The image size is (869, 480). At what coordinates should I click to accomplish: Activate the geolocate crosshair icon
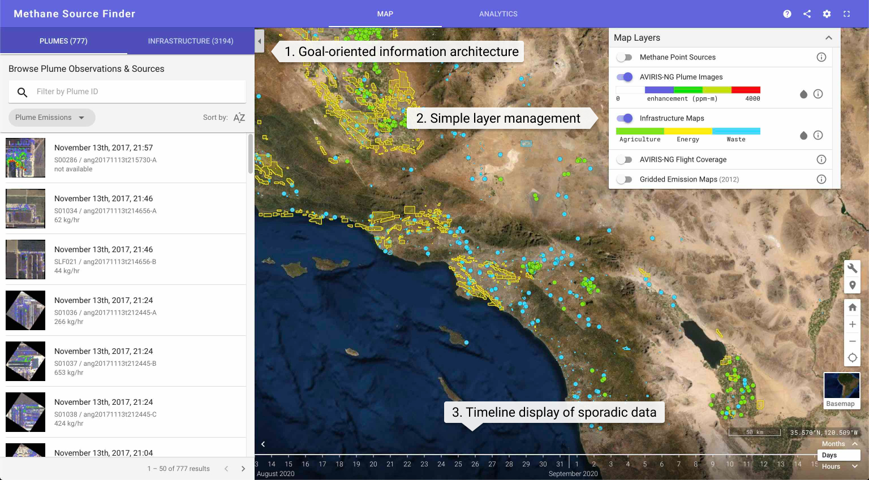[853, 357]
